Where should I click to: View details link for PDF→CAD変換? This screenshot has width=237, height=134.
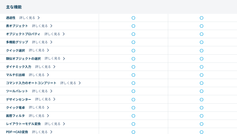(x=40, y=132)
